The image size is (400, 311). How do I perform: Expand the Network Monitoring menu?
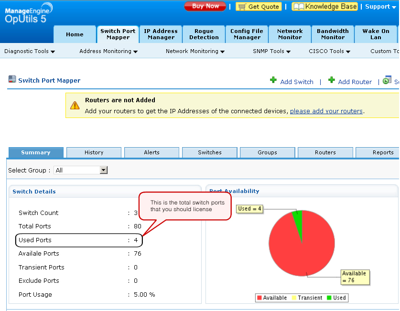[195, 51]
